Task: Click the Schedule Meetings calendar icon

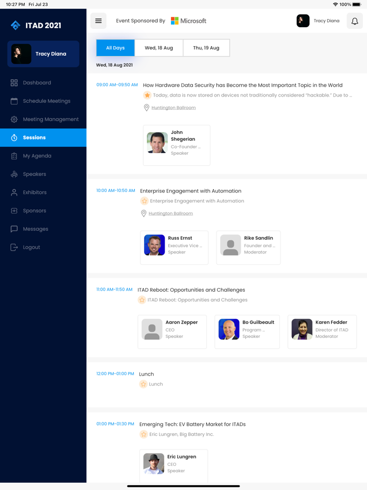Action: 14,101
